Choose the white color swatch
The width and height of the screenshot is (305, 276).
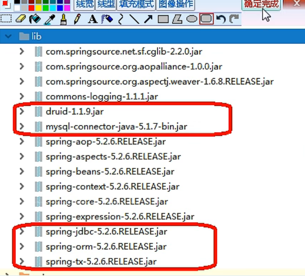coord(17,8)
